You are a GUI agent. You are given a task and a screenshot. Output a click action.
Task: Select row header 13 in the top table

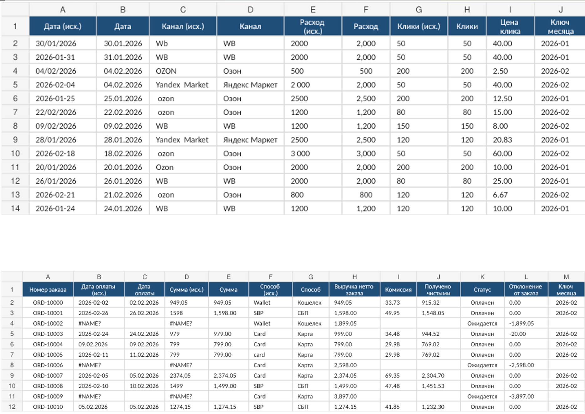pyautogui.click(x=15, y=195)
